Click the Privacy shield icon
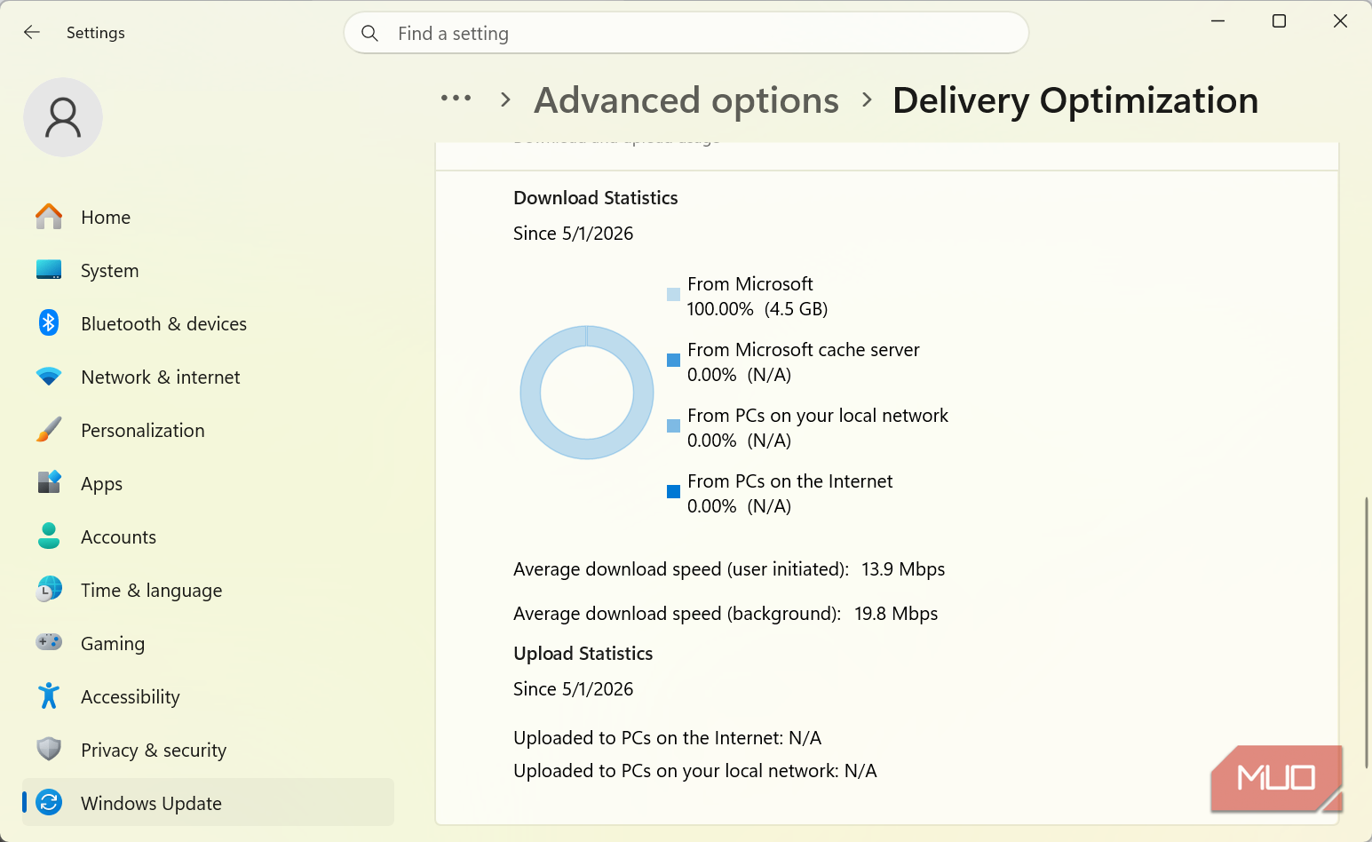This screenshot has height=842, width=1372. click(x=49, y=750)
